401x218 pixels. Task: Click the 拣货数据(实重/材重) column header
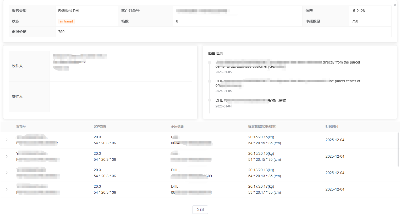tap(262, 127)
